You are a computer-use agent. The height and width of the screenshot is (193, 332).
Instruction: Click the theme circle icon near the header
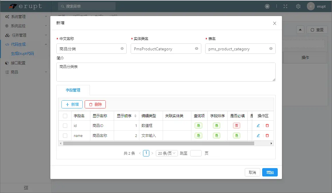(267, 6)
